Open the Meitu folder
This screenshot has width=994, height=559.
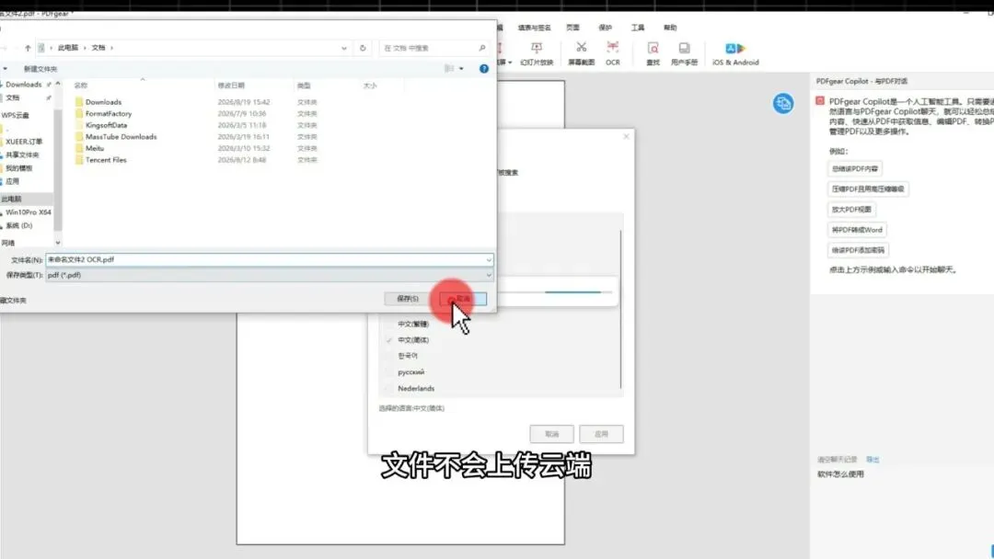tap(95, 148)
